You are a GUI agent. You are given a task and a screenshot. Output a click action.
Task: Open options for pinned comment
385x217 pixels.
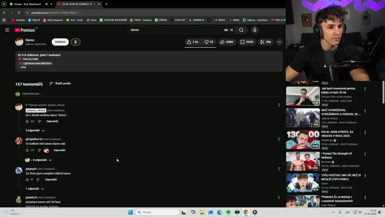click(279, 105)
